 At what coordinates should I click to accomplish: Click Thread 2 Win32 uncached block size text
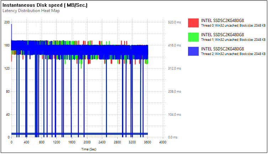click(233, 54)
